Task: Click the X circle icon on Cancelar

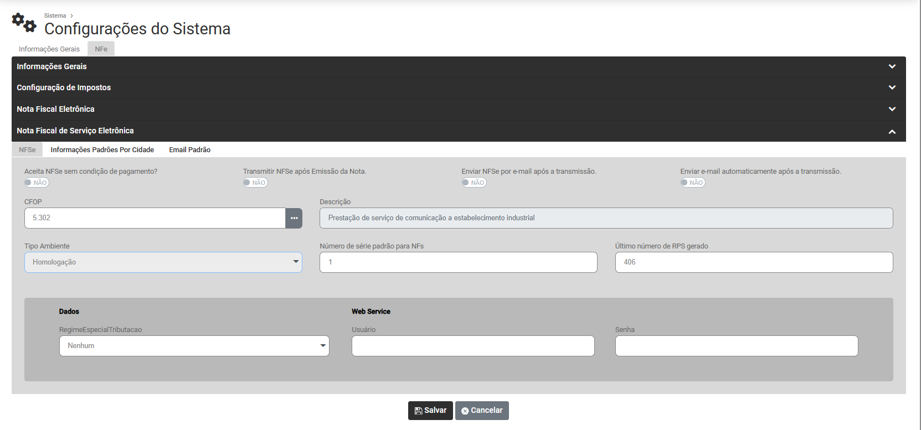Action: click(465, 411)
